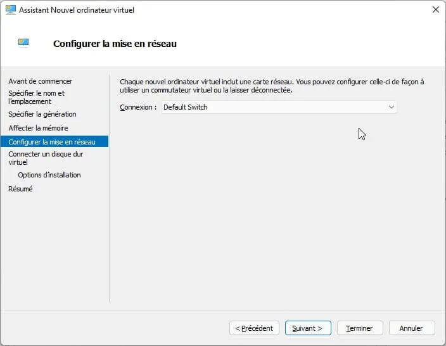Cancel the wizard with the Annuler button

point(411,328)
